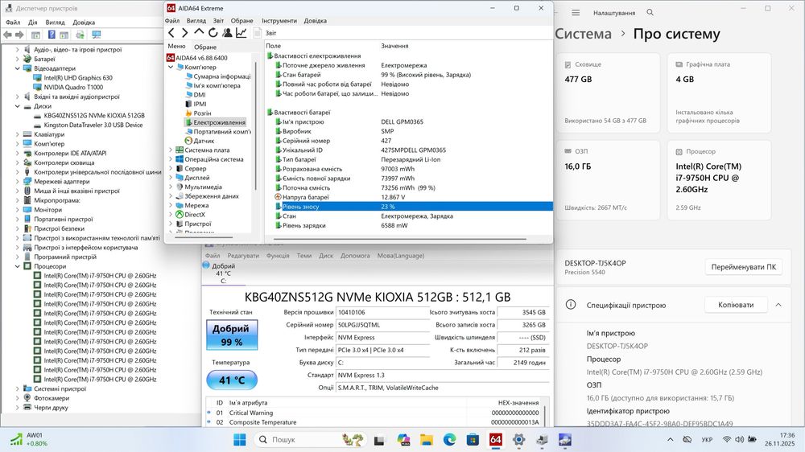Screen dimensions: 805x452
Task: Click Device Manager monitor icon in toolbar
Action: 96,35
